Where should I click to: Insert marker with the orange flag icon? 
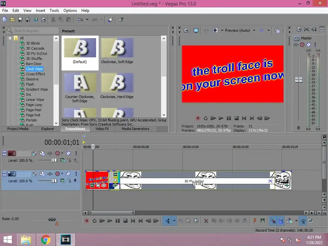pos(255,220)
